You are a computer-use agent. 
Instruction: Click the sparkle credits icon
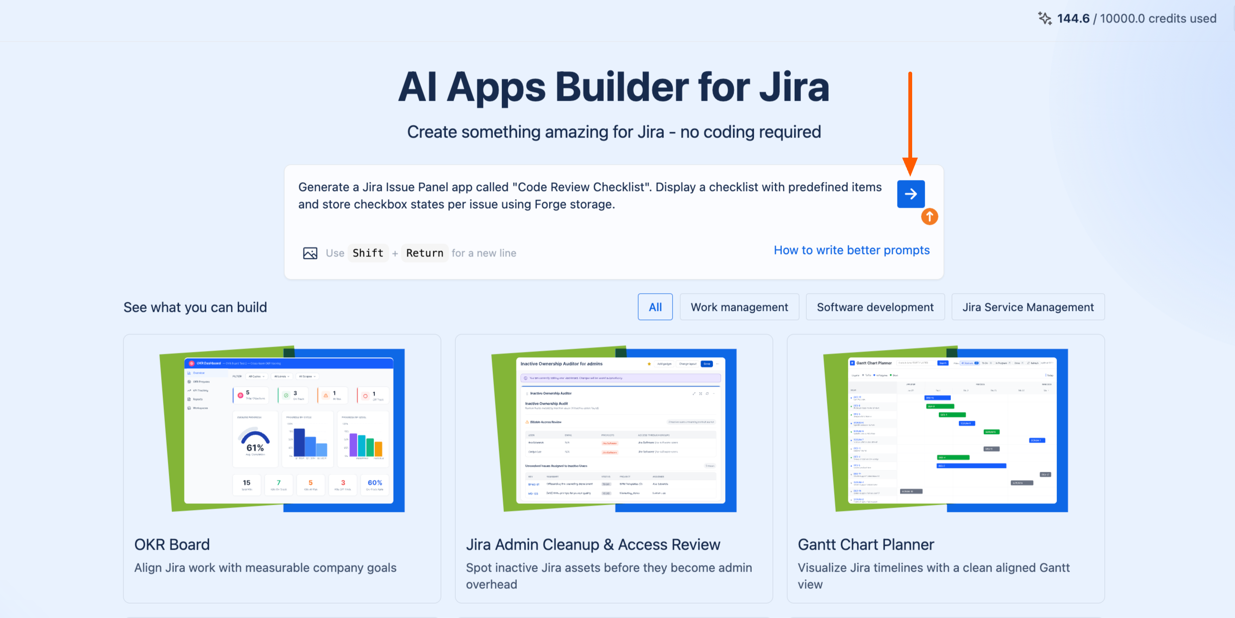pos(1044,18)
